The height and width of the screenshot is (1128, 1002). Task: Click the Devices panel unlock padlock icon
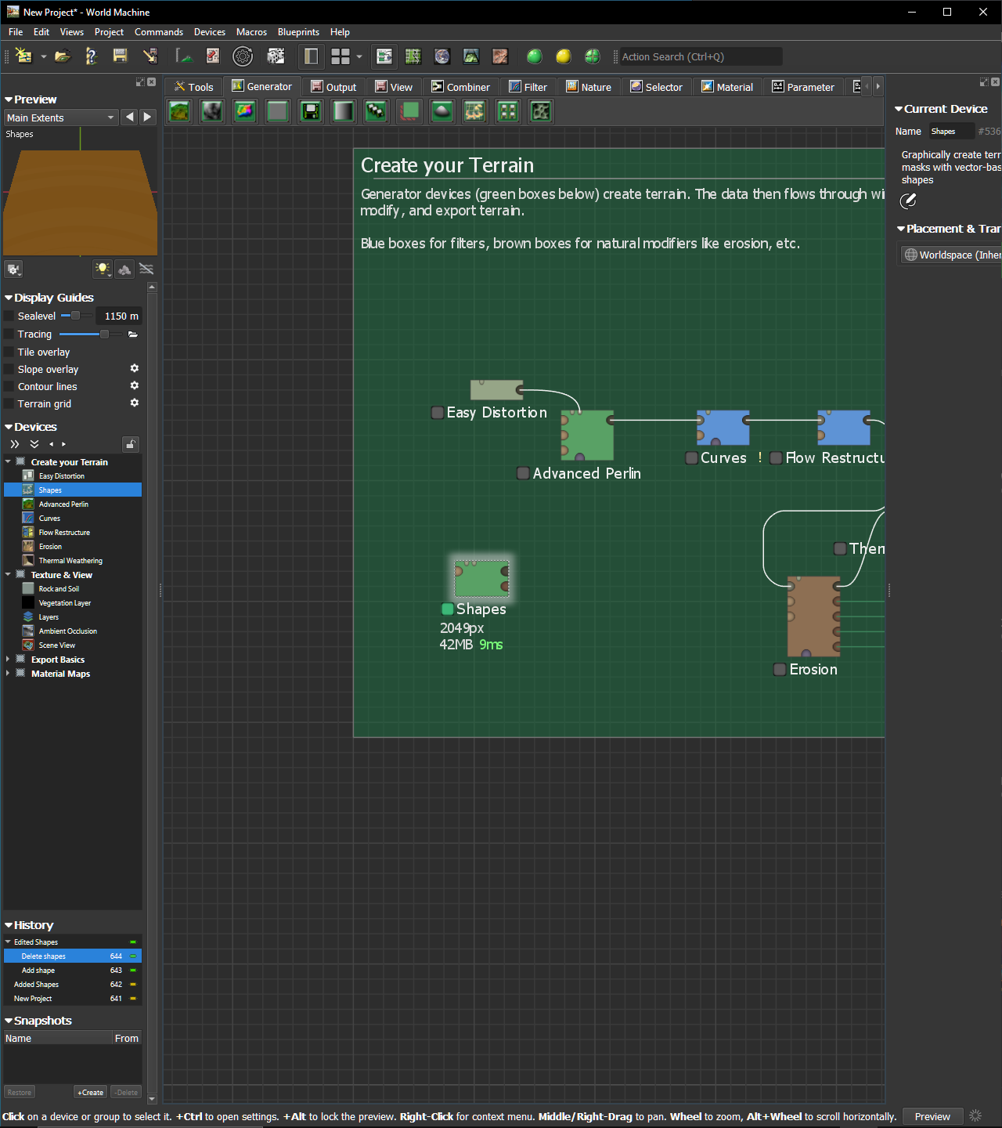131,445
